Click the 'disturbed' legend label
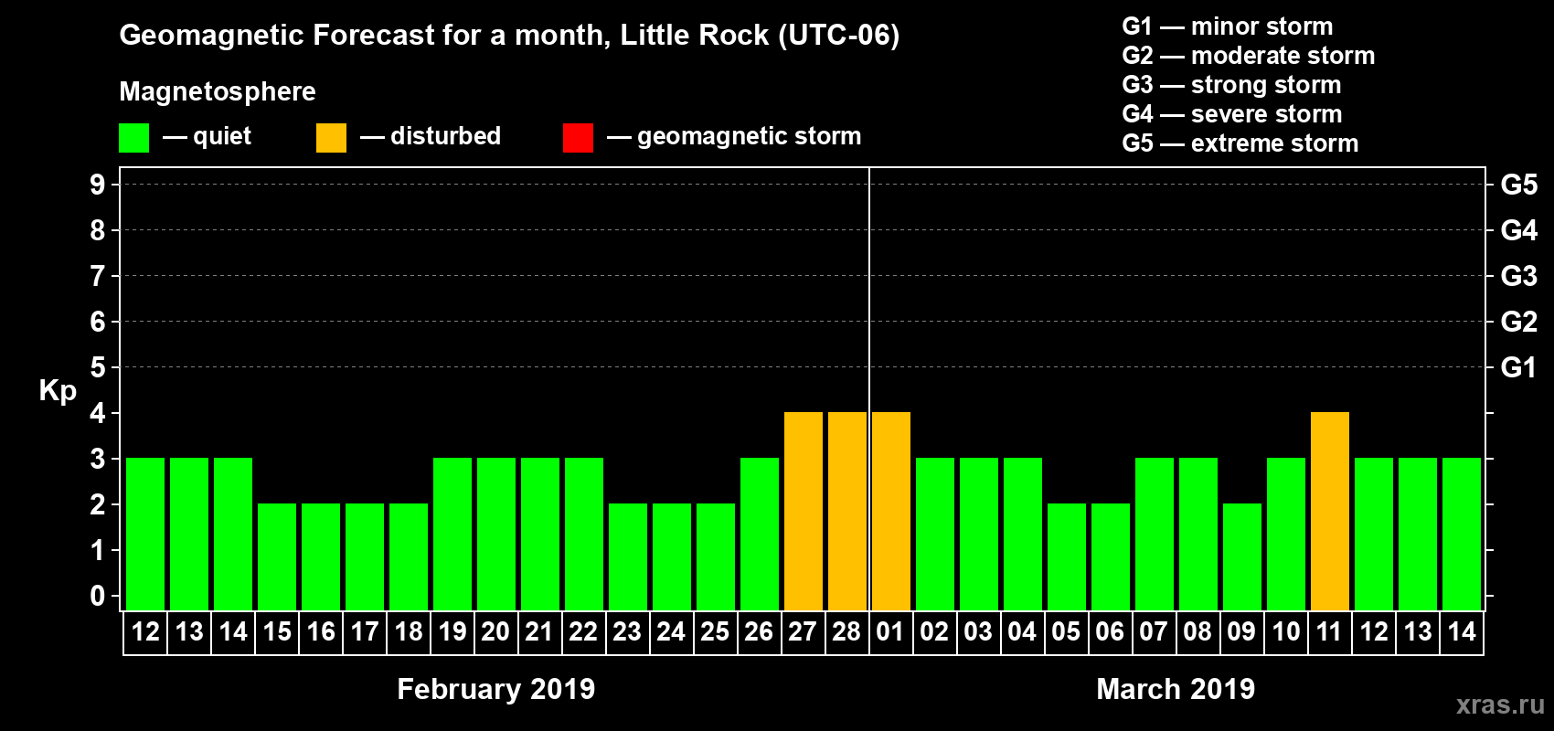This screenshot has height=731, width=1554. coord(446,136)
